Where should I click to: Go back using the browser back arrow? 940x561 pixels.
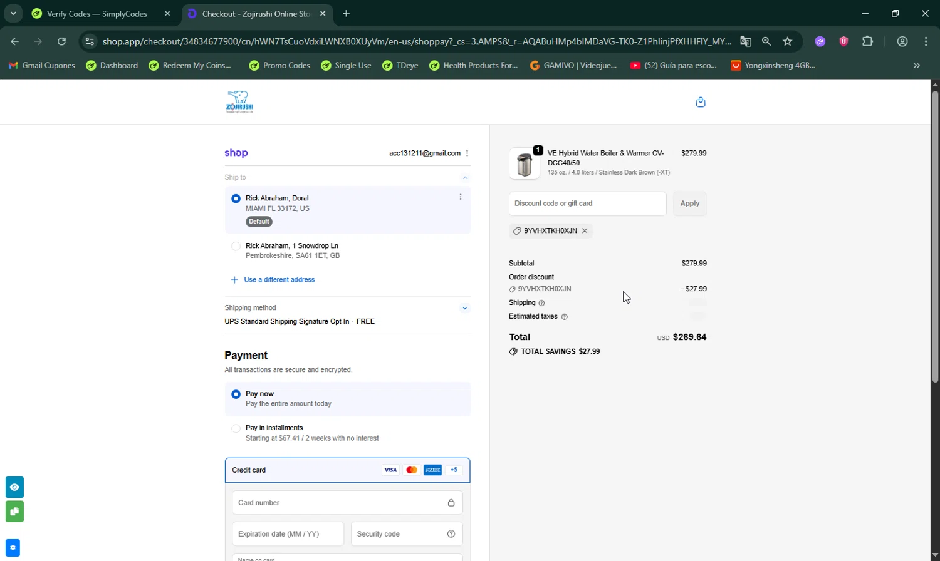14,41
